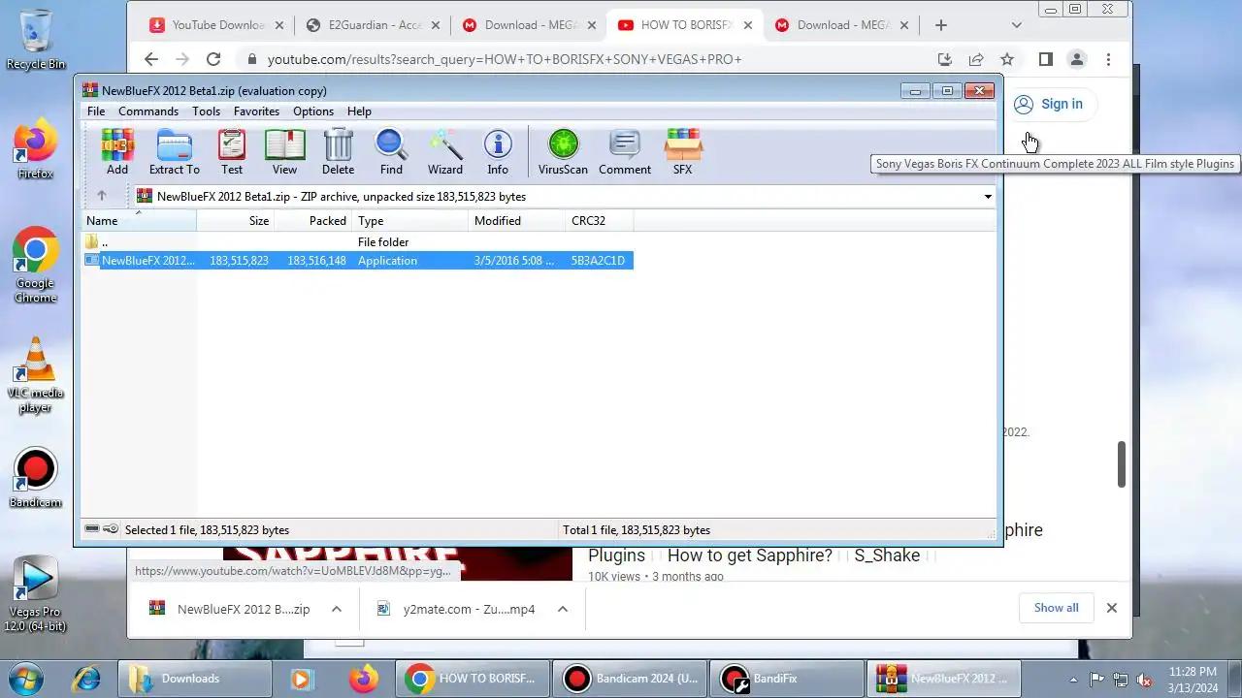This screenshot has width=1242, height=698.
Task: Sort by Modified column header
Action: click(517, 221)
